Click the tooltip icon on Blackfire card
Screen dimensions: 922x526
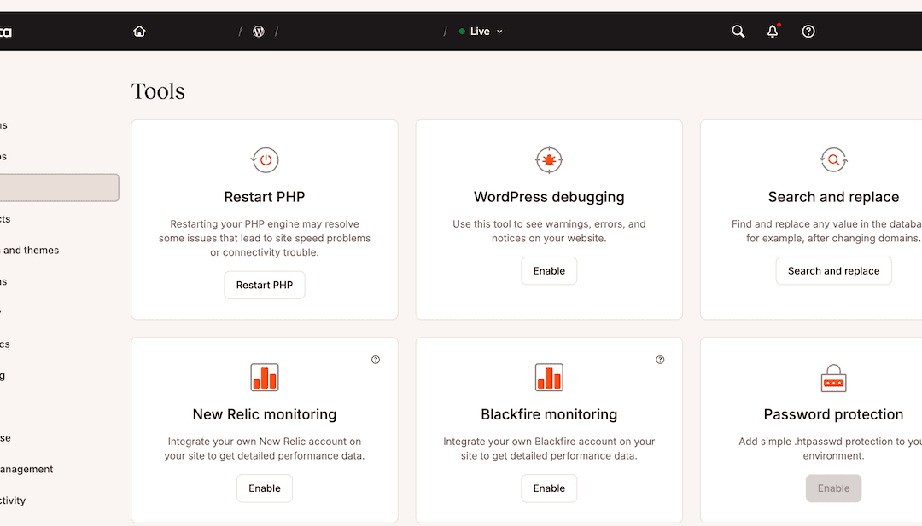pyautogui.click(x=659, y=360)
